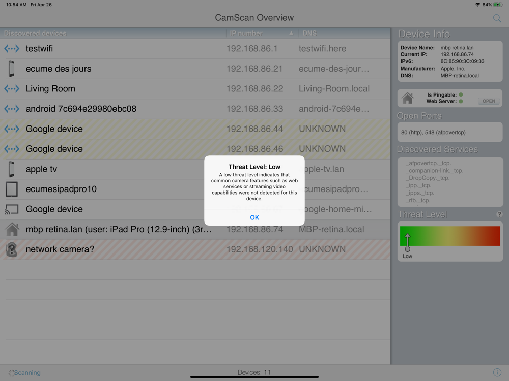
Task: Click IP 192.168.86.33 cell
Action: click(x=255, y=109)
